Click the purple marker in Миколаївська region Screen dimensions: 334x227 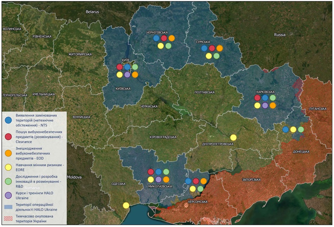coord(158,179)
